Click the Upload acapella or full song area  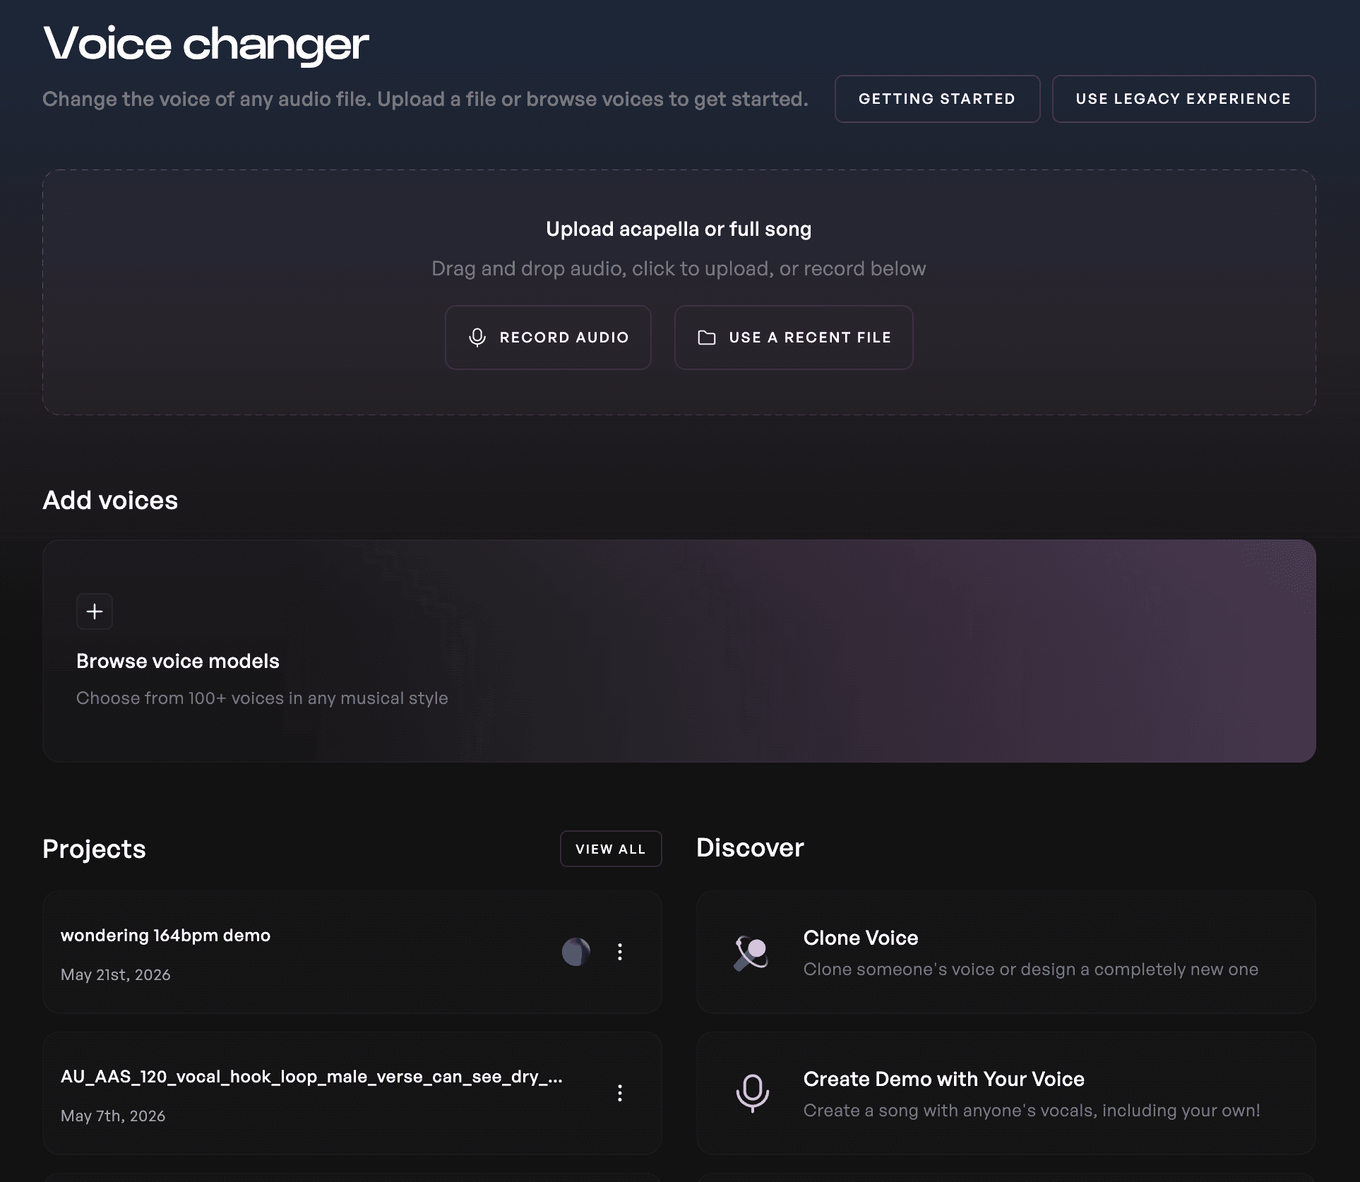point(679,292)
